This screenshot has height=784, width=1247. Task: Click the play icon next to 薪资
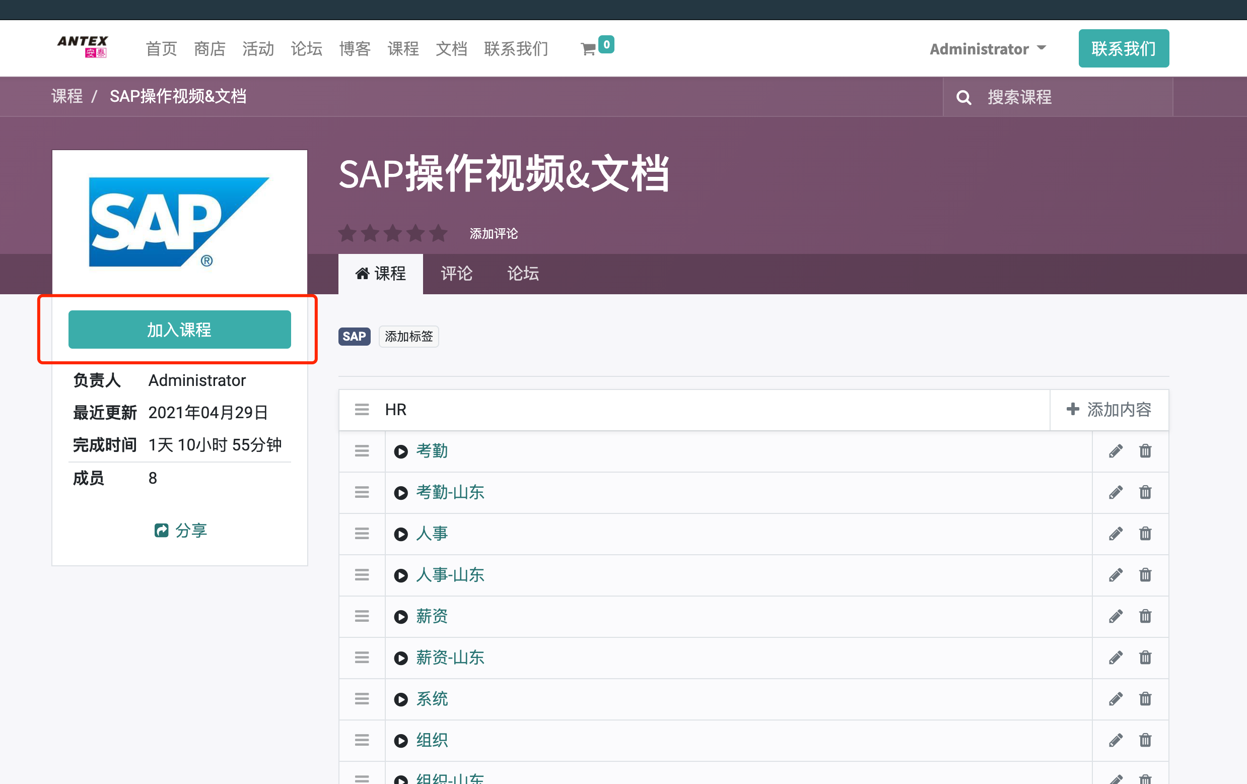[x=401, y=617]
